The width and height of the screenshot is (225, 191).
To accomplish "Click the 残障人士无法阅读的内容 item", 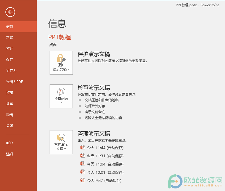I will point(103,118).
